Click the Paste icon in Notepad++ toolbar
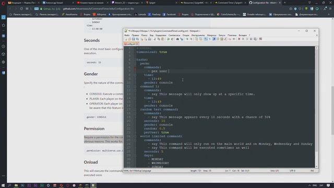 tap(163, 39)
